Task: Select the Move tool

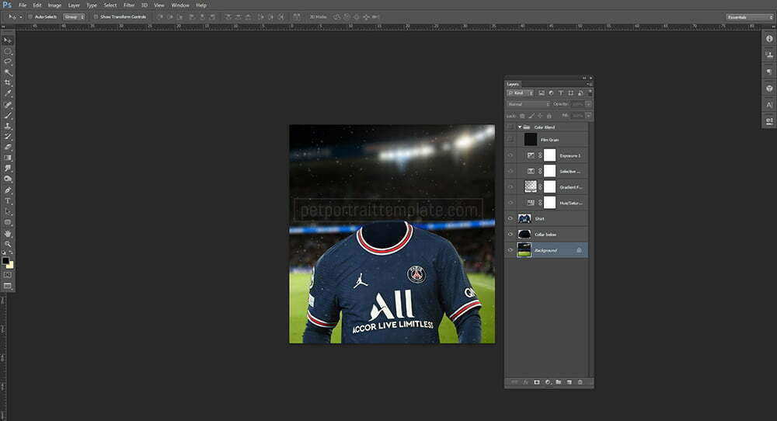Action: [8, 40]
